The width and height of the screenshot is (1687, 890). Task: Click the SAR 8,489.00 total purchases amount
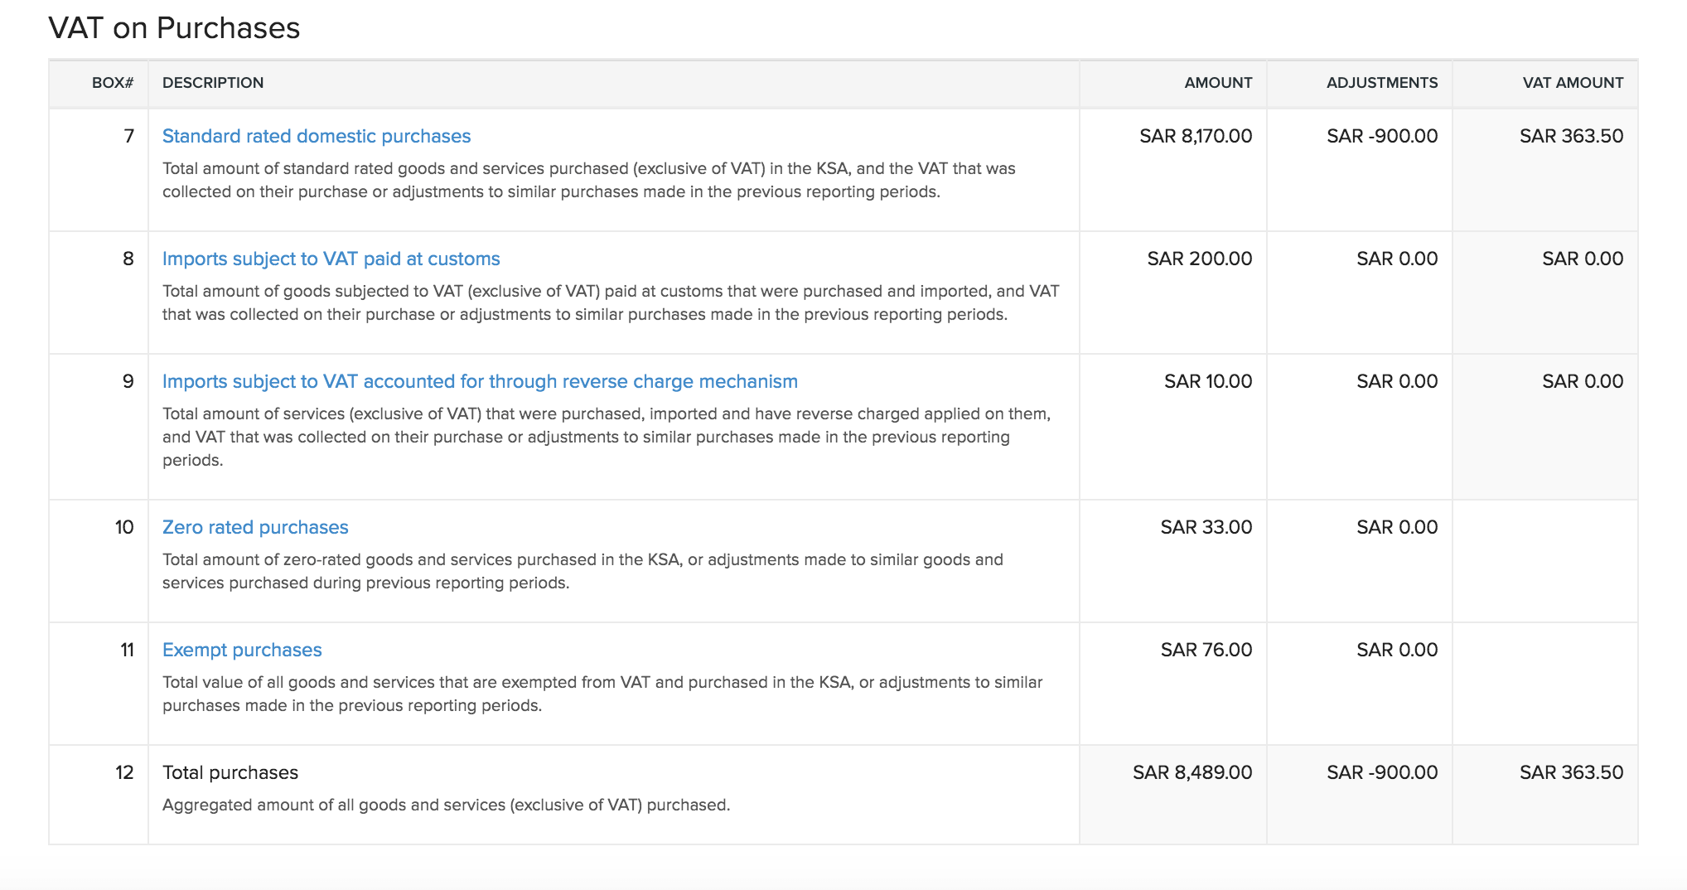click(1192, 772)
